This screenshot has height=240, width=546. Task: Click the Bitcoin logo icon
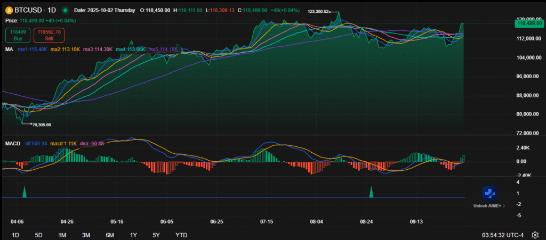tap(9, 10)
